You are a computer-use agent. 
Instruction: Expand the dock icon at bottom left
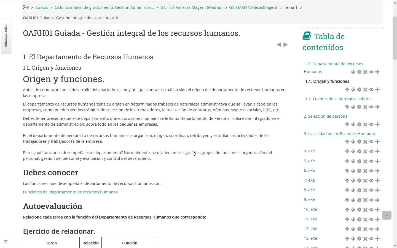(6, 242)
